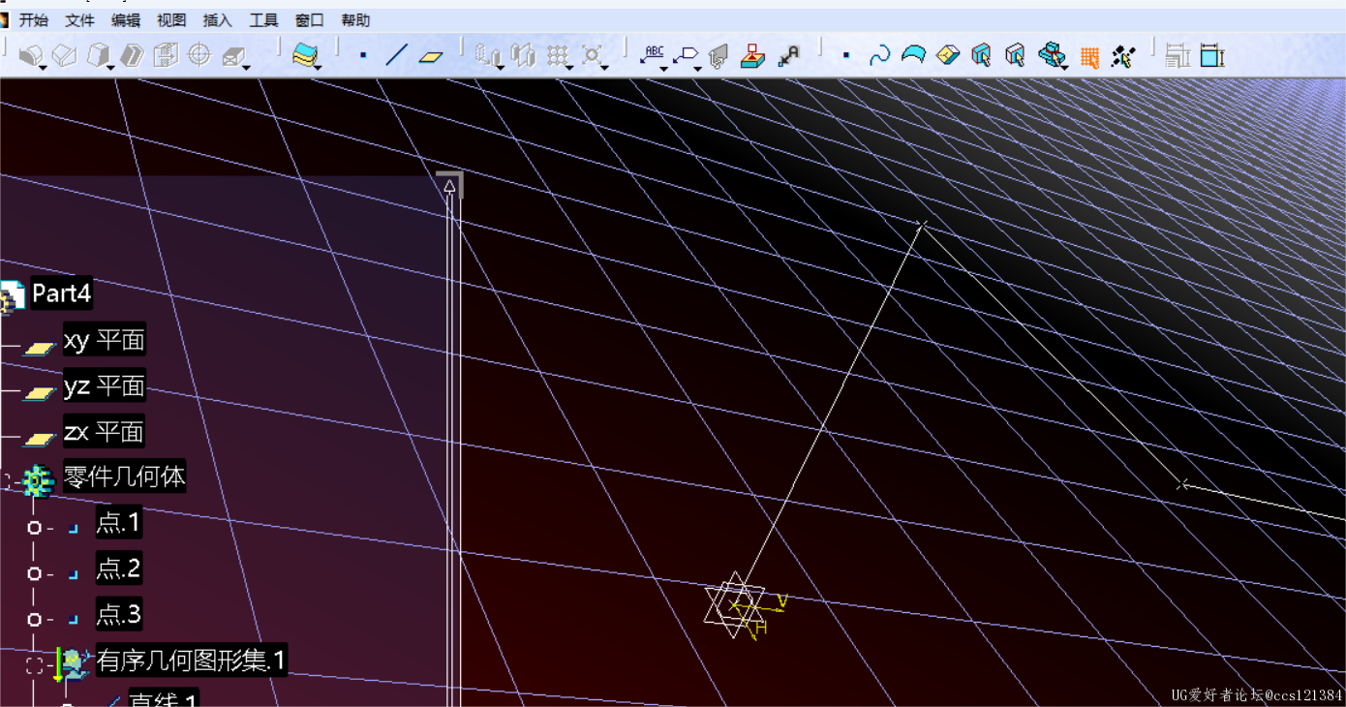Click the blue-yellow stacked layers icon
1346x707 pixels.
point(305,55)
